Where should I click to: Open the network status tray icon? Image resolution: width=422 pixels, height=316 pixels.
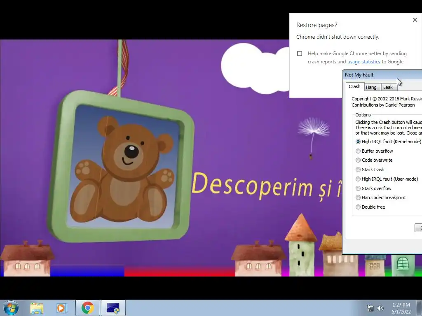click(370, 308)
